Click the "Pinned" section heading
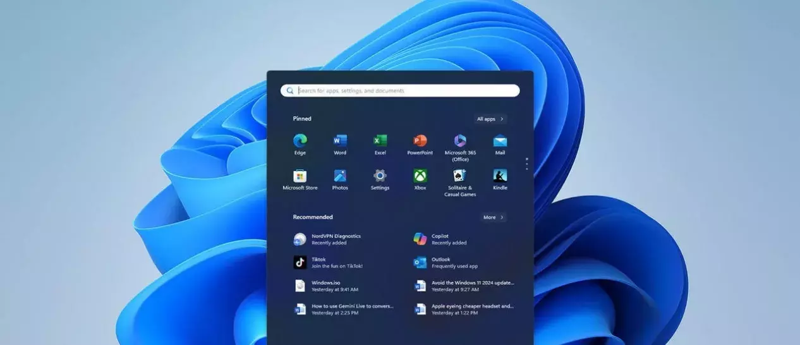 pyautogui.click(x=302, y=119)
